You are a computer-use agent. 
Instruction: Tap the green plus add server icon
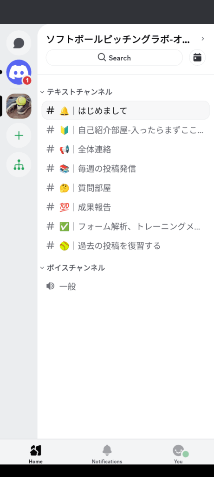pyautogui.click(x=19, y=136)
